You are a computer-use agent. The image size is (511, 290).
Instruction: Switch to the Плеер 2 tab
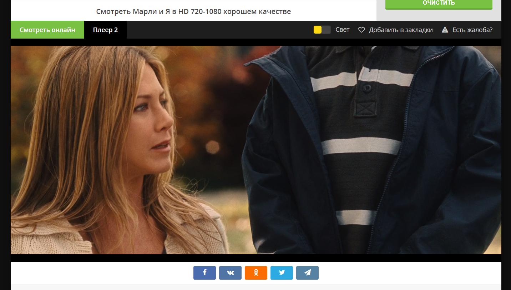[x=105, y=30]
